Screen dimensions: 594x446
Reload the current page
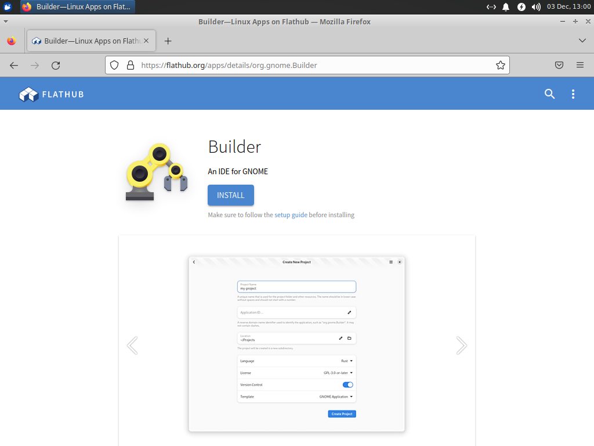56,65
